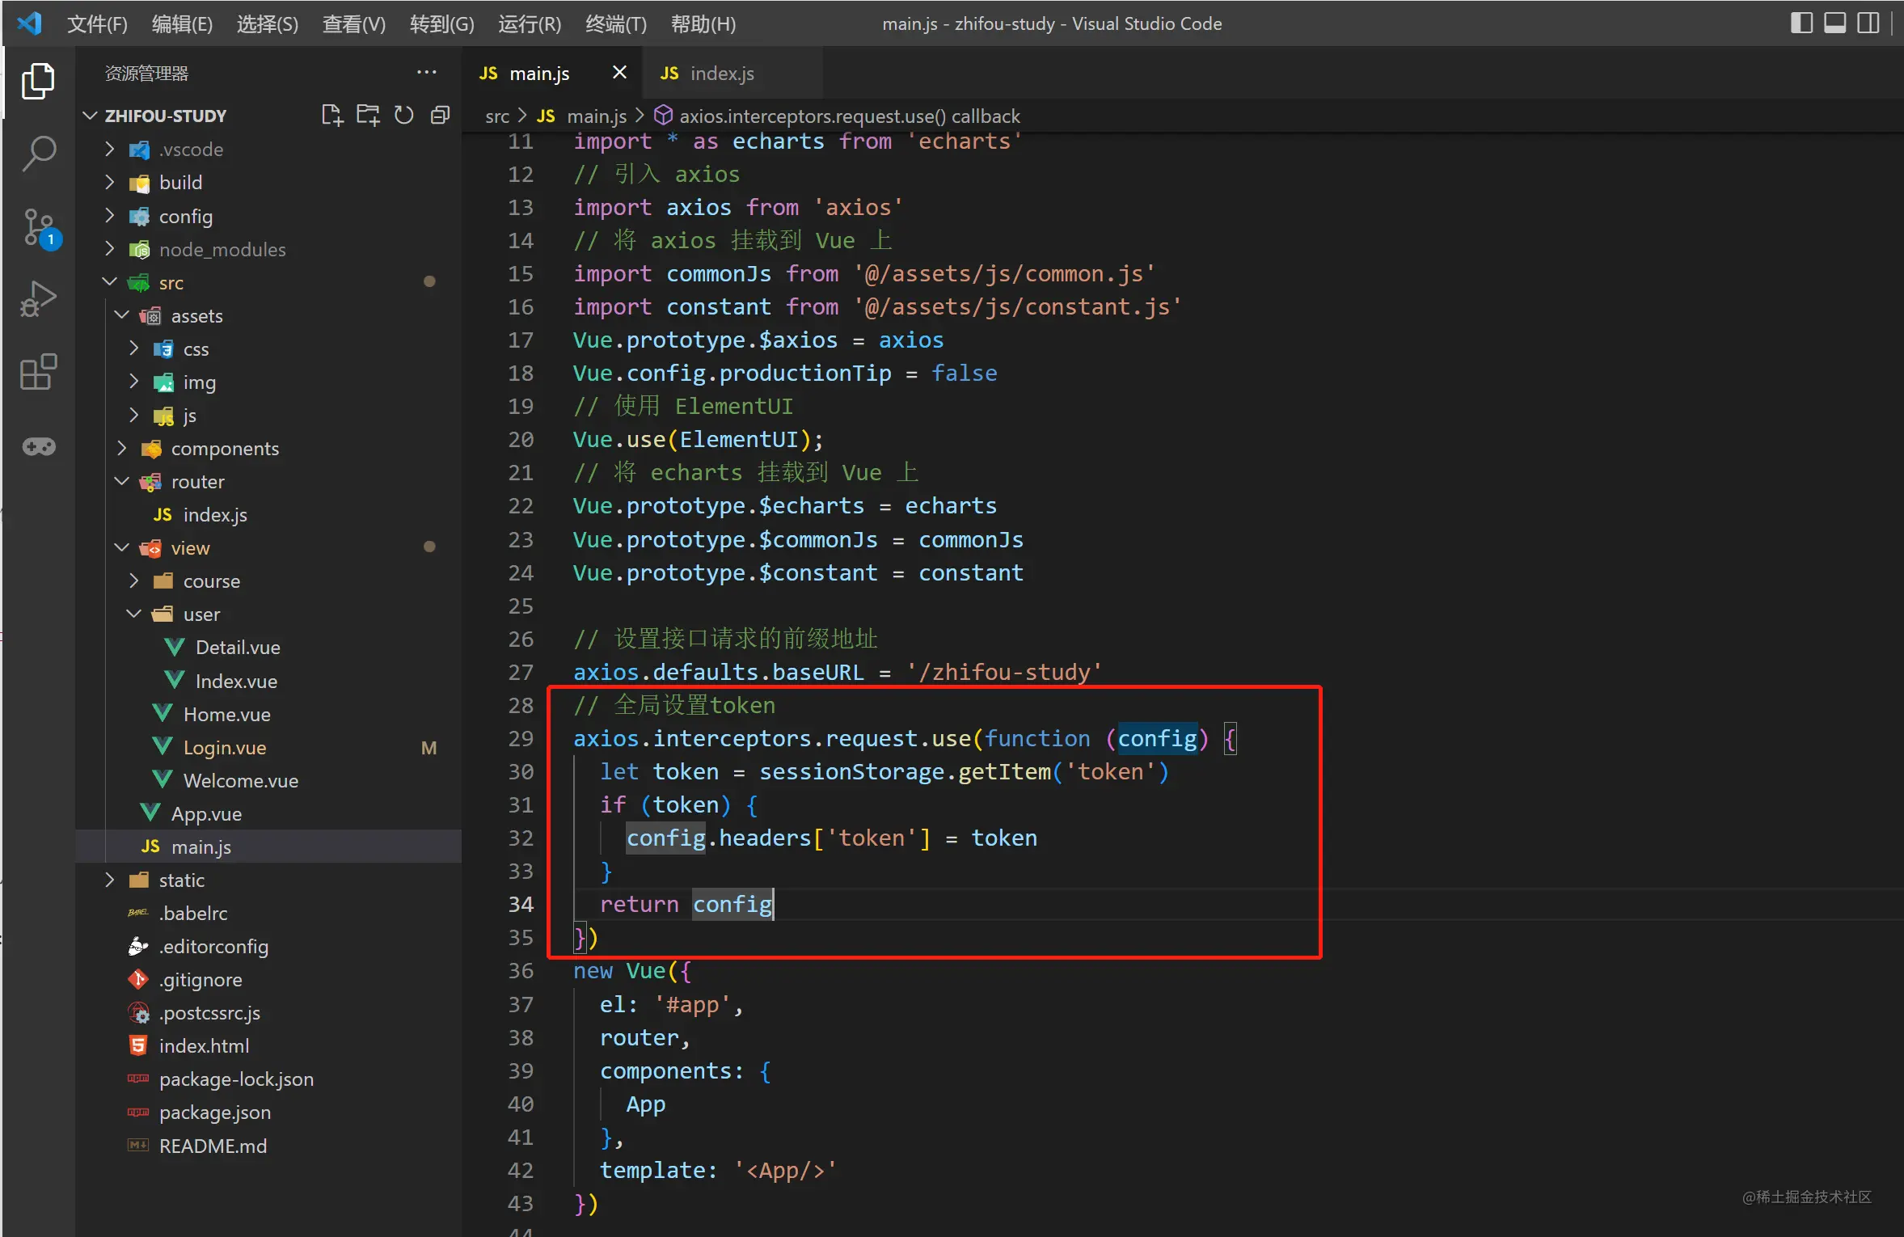Refresh the explorer file tree
Viewport: 1904px width, 1237px height.
pyautogui.click(x=403, y=116)
